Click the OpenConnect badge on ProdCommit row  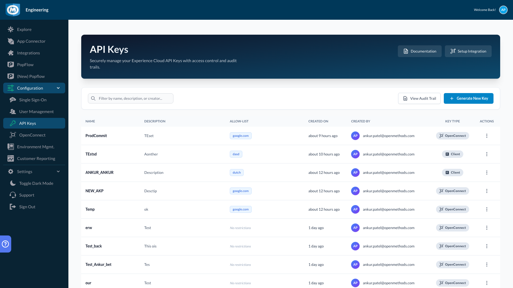(x=452, y=136)
